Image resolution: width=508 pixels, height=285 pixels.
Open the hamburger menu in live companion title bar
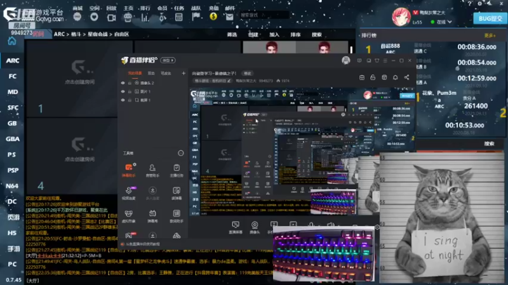click(x=385, y=60)
